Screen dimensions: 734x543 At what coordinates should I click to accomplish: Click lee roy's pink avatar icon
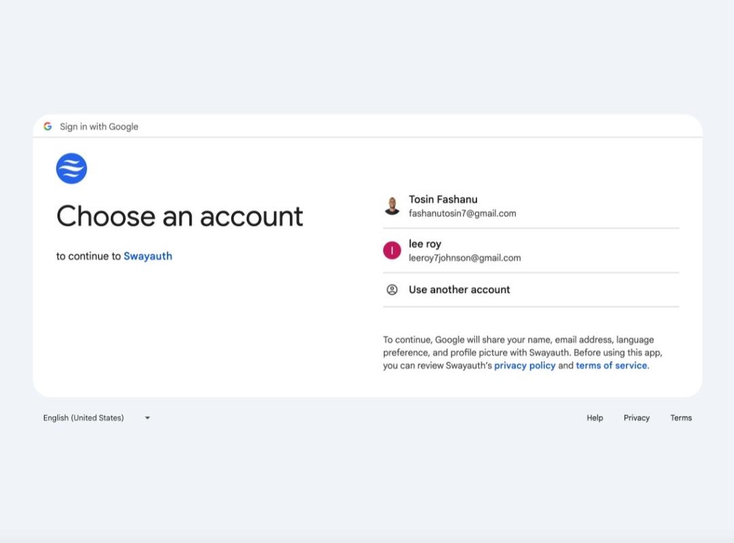pyautogui.click(x=392, y=251)
